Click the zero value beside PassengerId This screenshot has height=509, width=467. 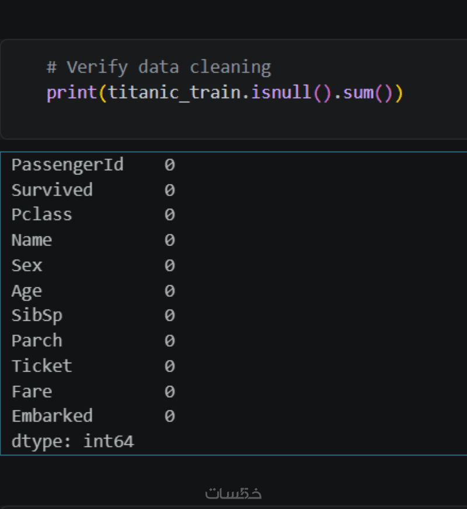169,165
